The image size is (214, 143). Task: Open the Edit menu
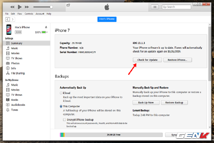point(13,14)
